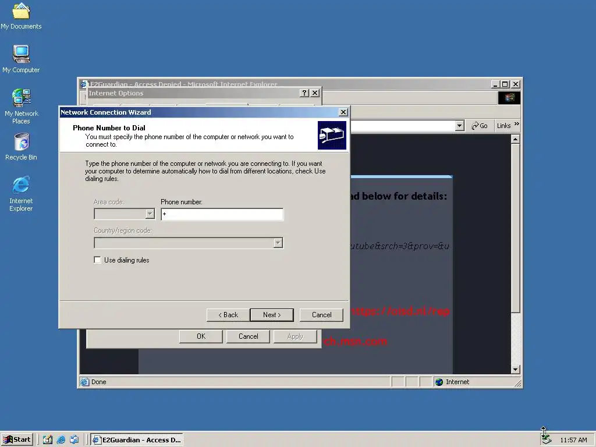
Task: Click Show Desktop quick launch icon
Action: pyautogui.click(x=48, y=440)
